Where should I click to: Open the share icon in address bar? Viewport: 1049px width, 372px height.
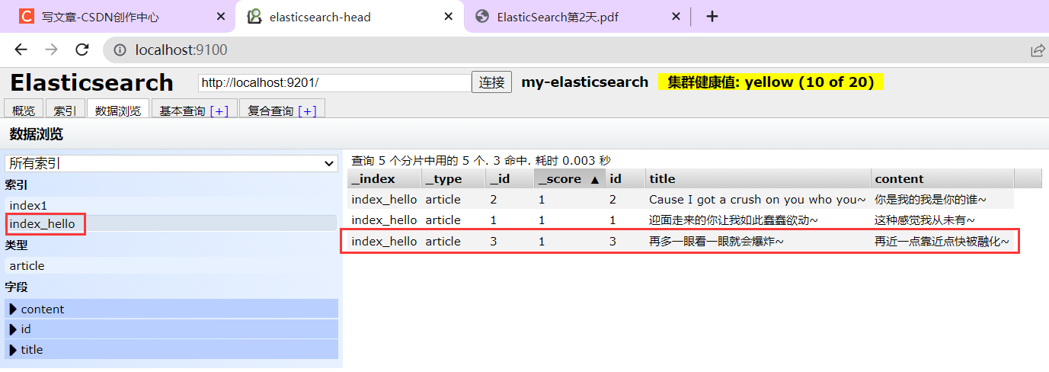click(x=1038, y=50)
